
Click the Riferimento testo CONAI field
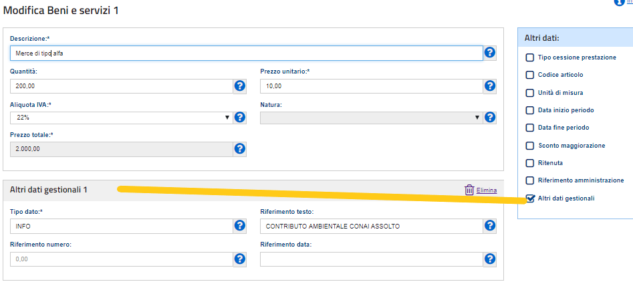pyautogui.click(x=372, y=227)
